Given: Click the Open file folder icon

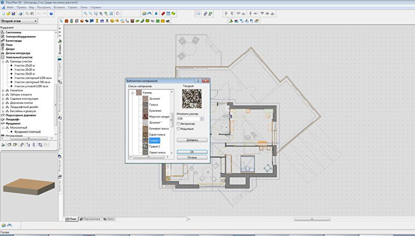Looking at the screenshot, I should point(8,14).
